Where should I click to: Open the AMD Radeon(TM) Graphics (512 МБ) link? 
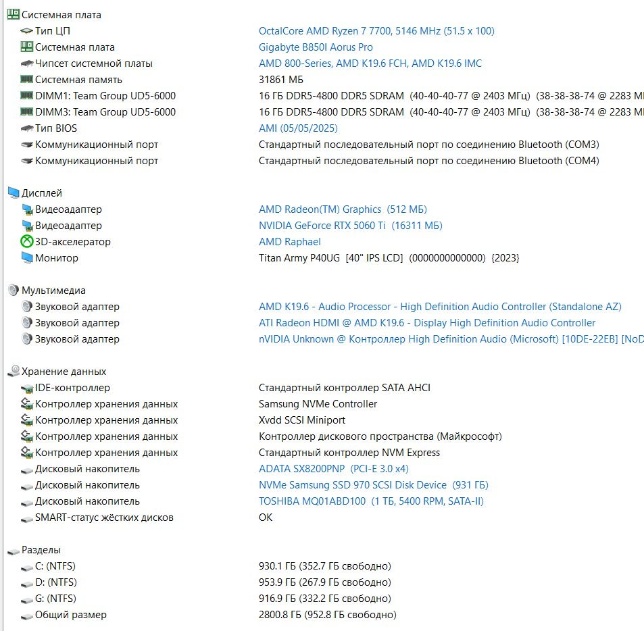(x=343, y=209)
